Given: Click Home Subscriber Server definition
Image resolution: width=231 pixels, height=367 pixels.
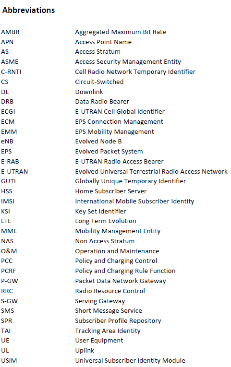Looking at the screenshot, I should click(x=111, y=191).
